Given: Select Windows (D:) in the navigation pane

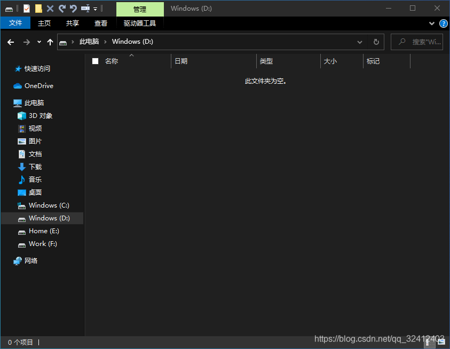Looking at the screenshot, I should (x=43, y=218).
